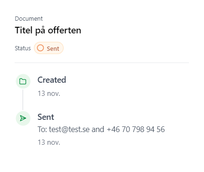This screenshot has height=172, width=204.
Task: Click the word Titel in the heading
Action: (24, 30)
